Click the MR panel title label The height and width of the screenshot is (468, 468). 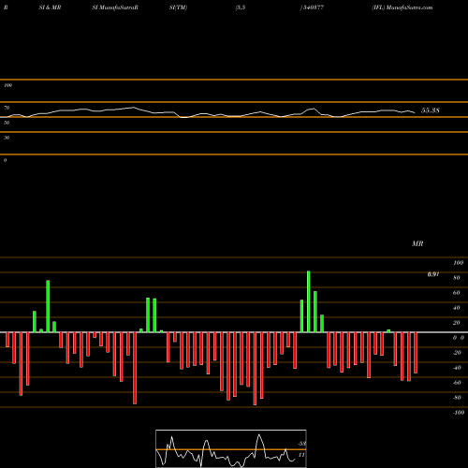(417, 243)
